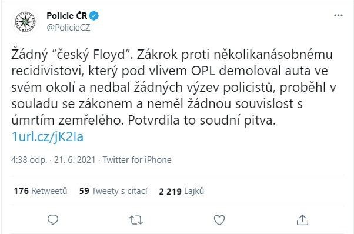View the 176 Retweetů list
The image size is (354, 234).
click(x=41, y=191)
